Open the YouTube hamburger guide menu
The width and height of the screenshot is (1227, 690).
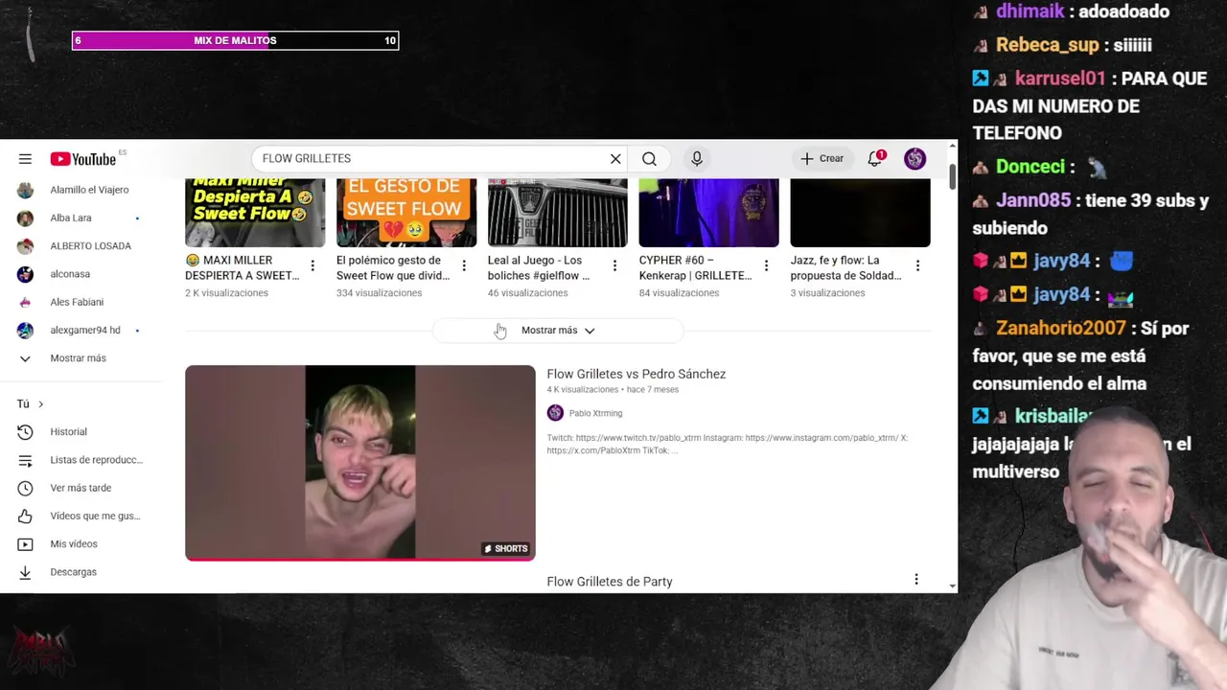[x=25, y=159]
